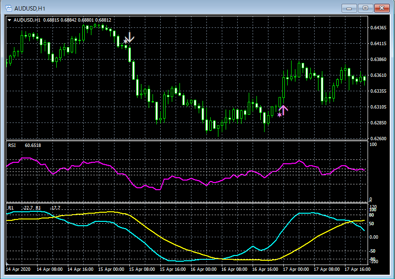Click the pink up-arrow buy signal near 17 Apr
The height and width of the screenshot is (279, 395).
(283, 109)
